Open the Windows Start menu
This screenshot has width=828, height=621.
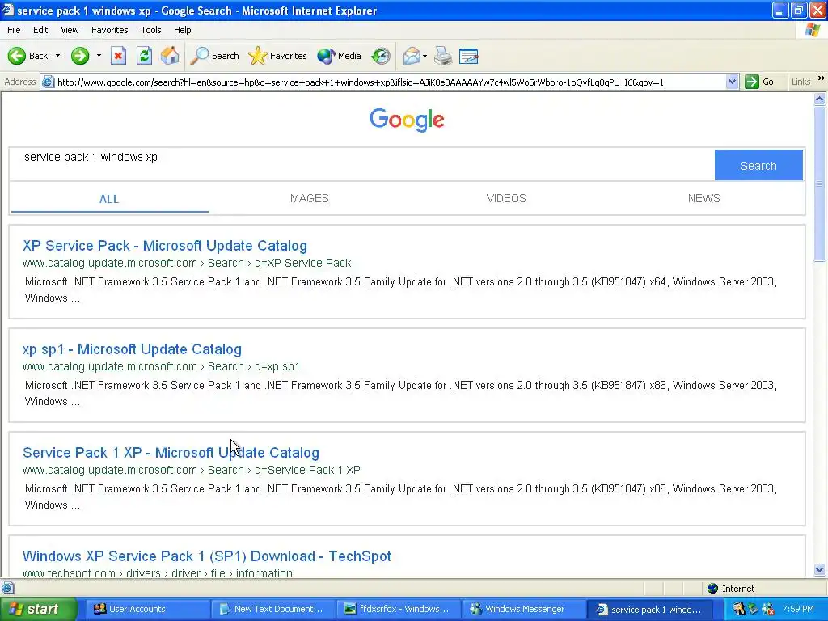coord(38,609)
